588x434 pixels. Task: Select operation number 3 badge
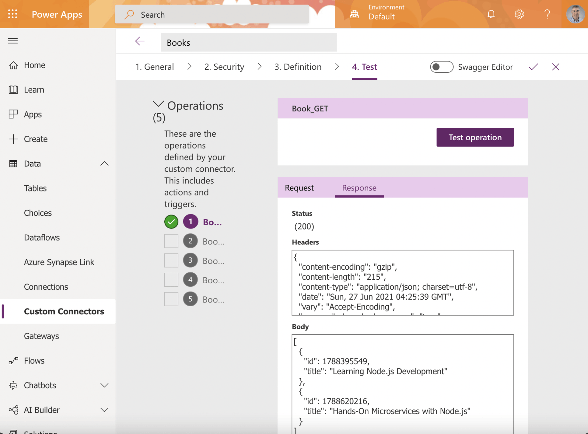point(190,260)
